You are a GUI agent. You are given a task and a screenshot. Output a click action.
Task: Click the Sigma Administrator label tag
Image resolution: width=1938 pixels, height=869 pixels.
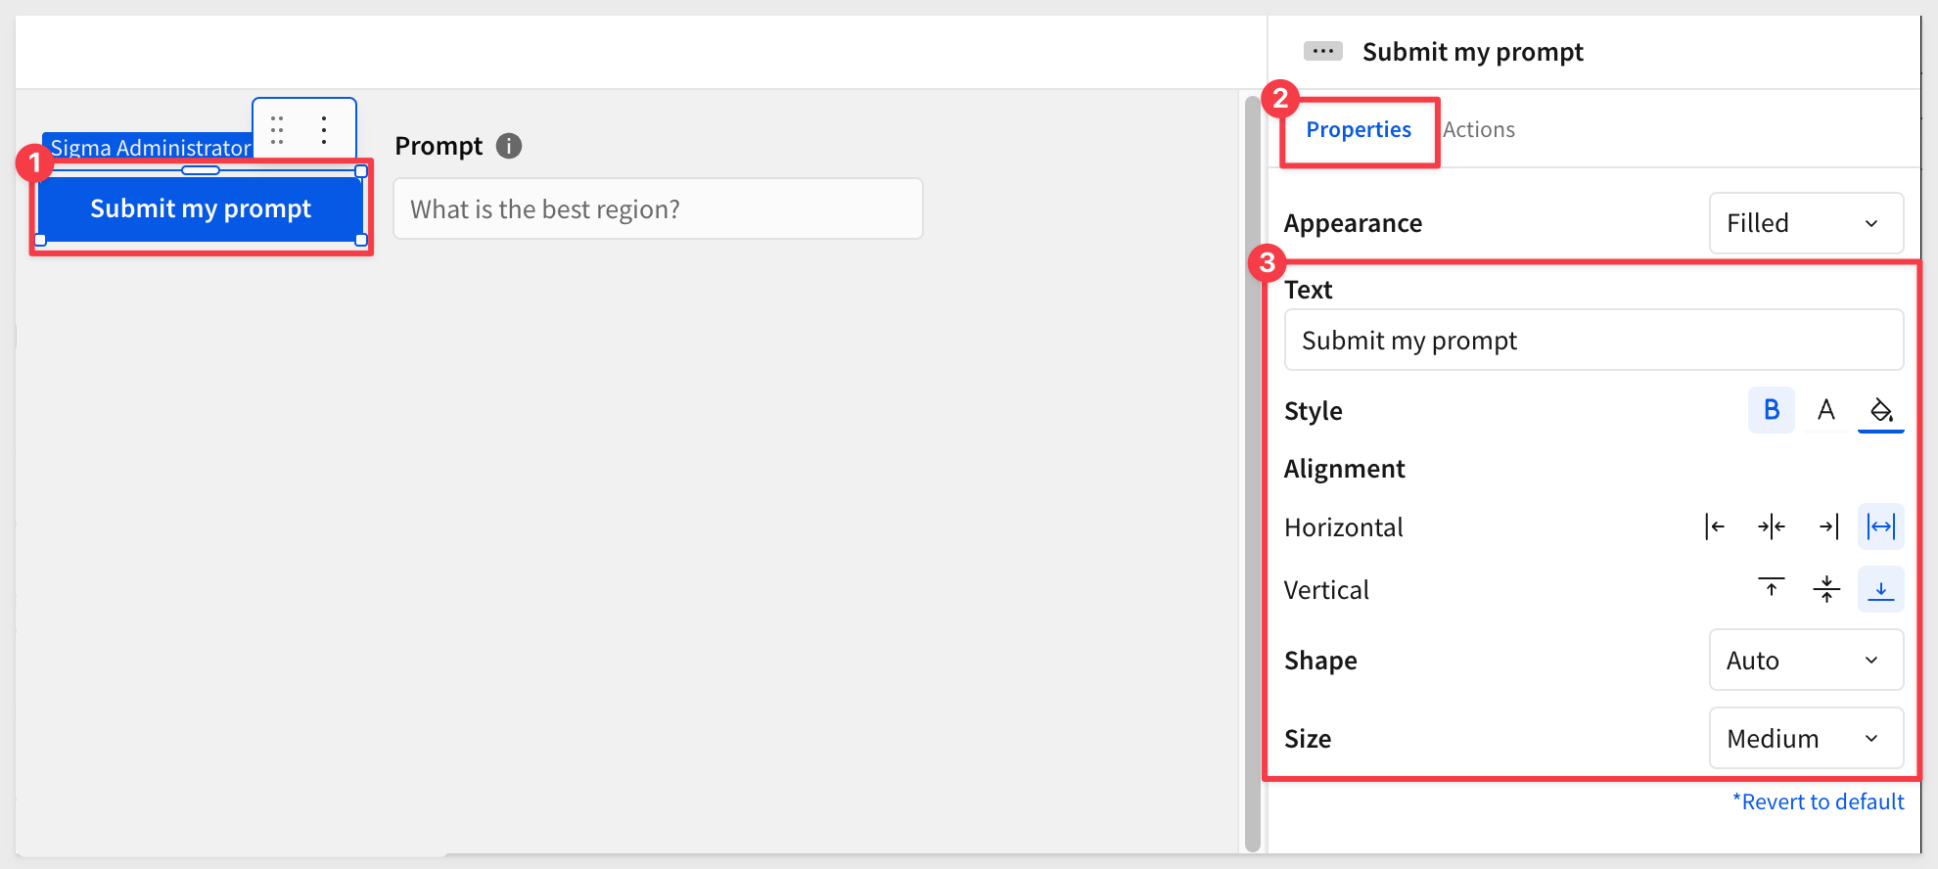(x=149, y=147)
